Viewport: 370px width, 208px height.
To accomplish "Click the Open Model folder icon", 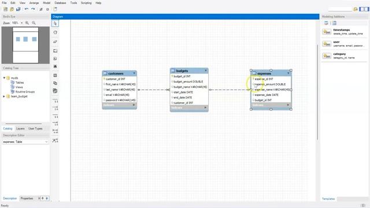I will tap(12, 9).
